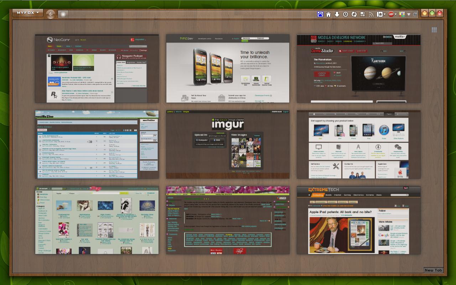Open the History clock icon
This screenshot has width=456, height=285.
click(346, 14)
